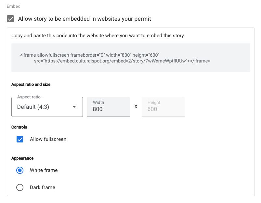The width and height of the screenshot is (261, 203).
Task: Click the dropdown arrow beside Default (4:3)
Action: (74, 107)
